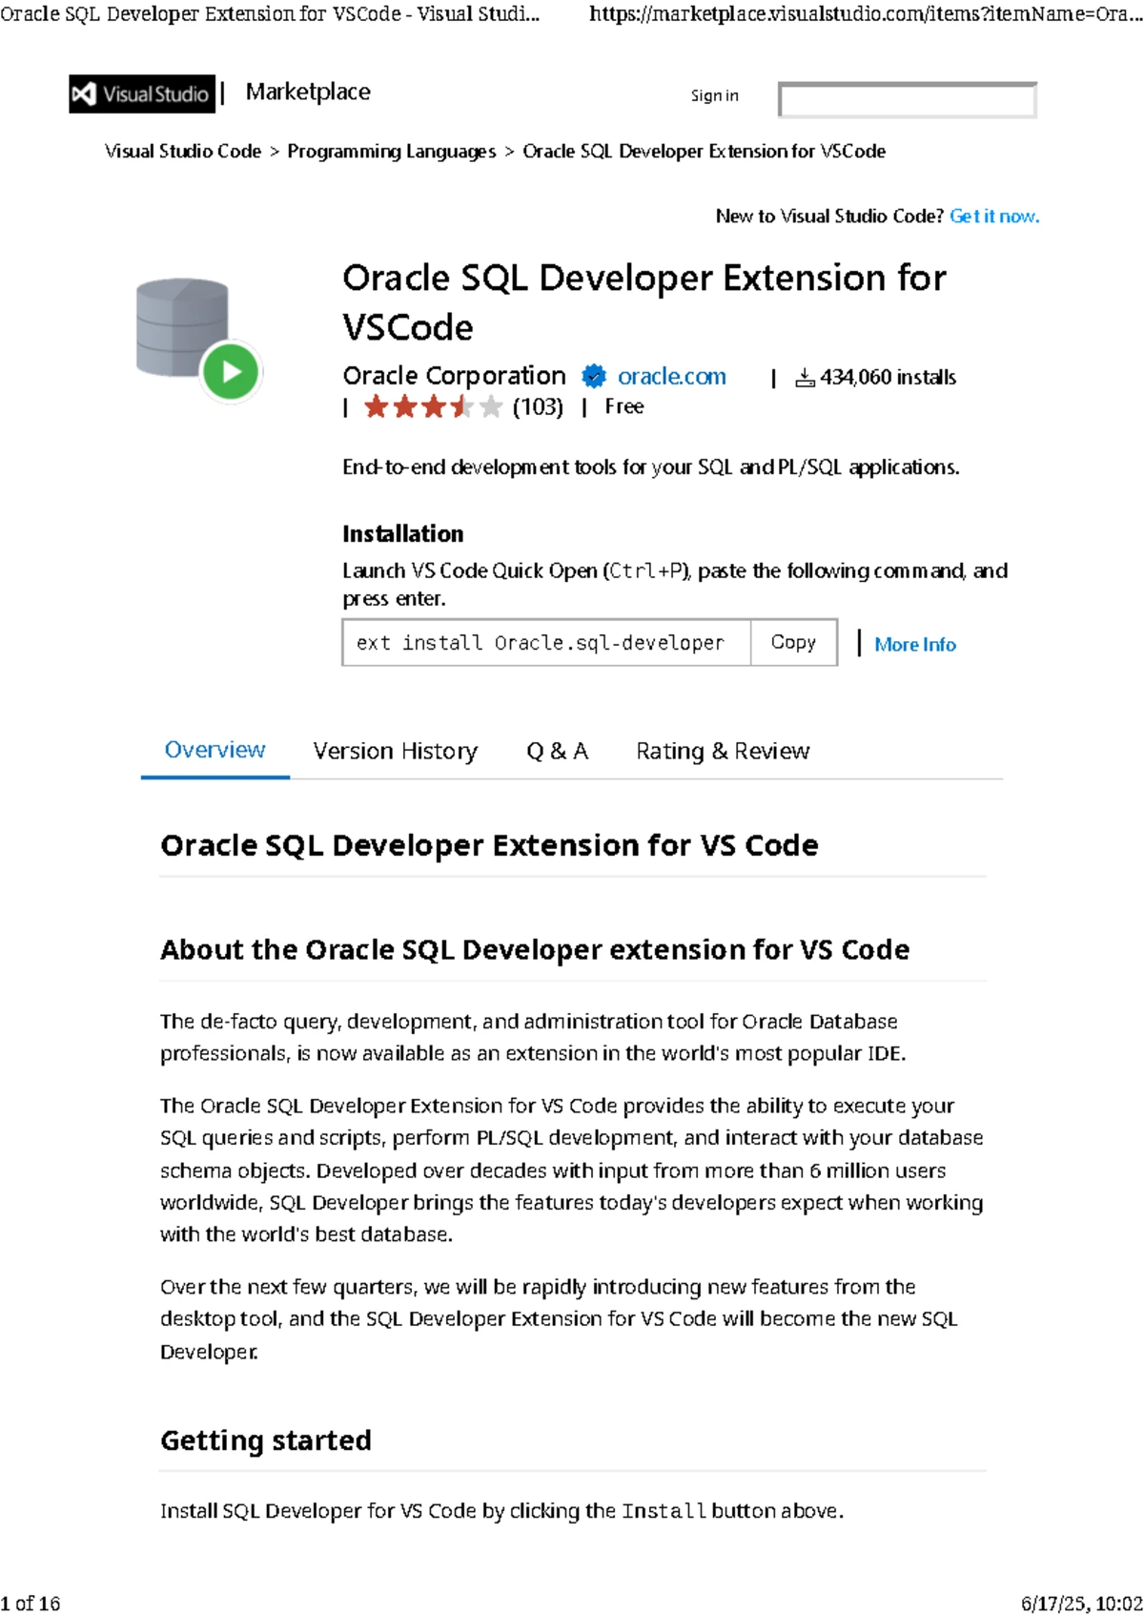Switch to Overview tab

pos(214,750)
